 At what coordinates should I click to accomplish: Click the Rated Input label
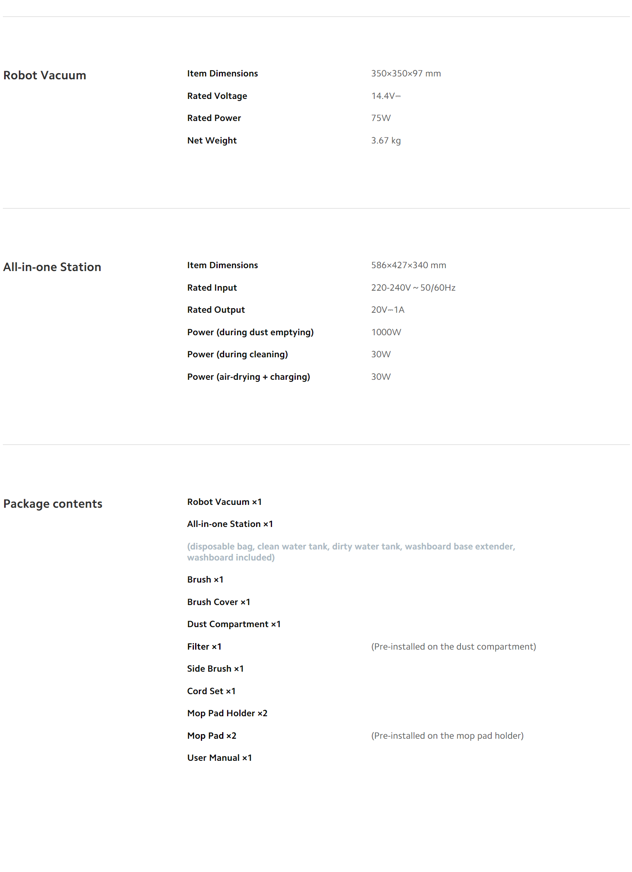point(211,287)
